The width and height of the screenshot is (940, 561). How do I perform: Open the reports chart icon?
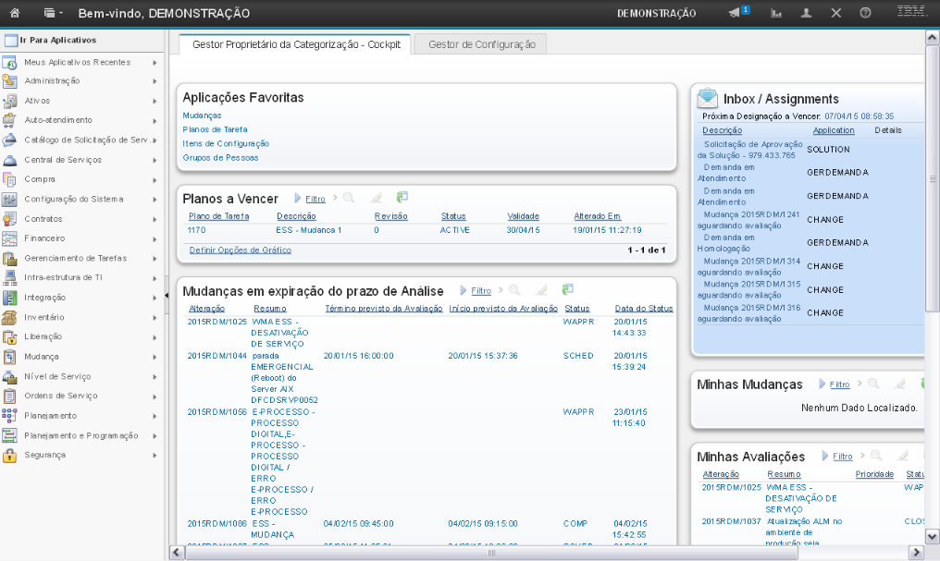pyautogui.click(x=775, y=13)
